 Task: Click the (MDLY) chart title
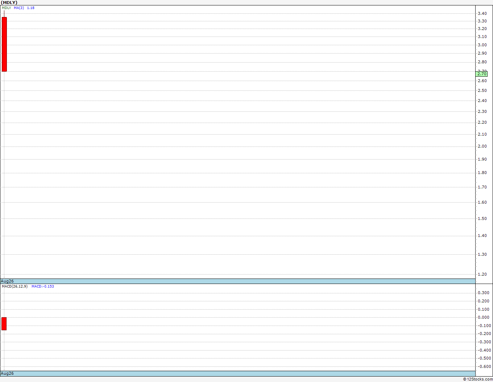[x=9, y=3]
